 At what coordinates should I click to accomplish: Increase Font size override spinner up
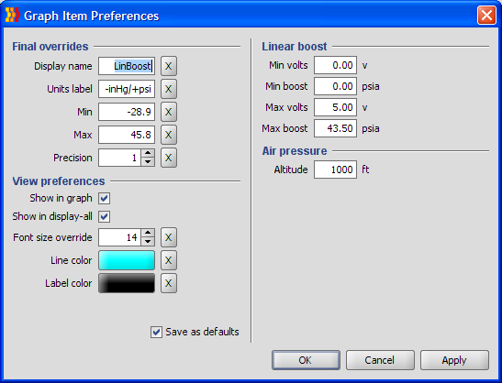[148, 233]
